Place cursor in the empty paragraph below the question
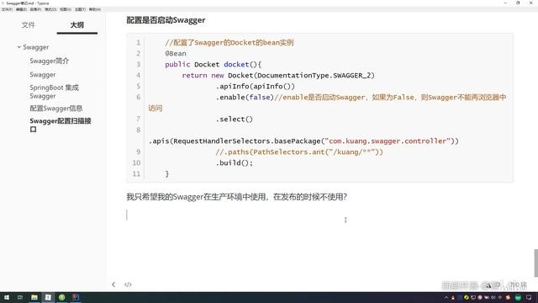The image size is (538, 303). (x=319, y=215)
